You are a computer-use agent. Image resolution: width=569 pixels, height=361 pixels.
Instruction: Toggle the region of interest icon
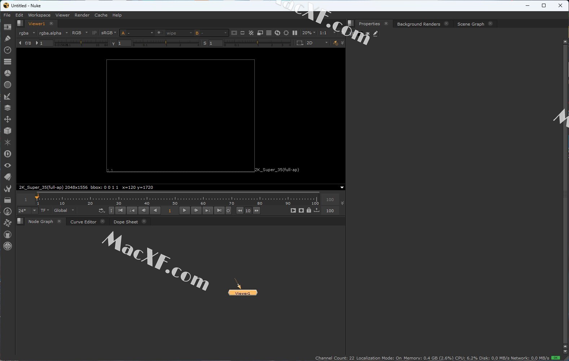tap(286, 33)
